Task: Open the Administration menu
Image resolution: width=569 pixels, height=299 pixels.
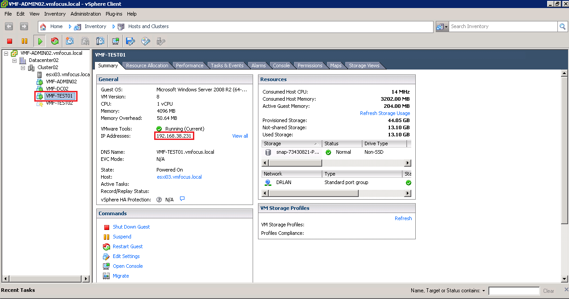Action: (86, 14)
